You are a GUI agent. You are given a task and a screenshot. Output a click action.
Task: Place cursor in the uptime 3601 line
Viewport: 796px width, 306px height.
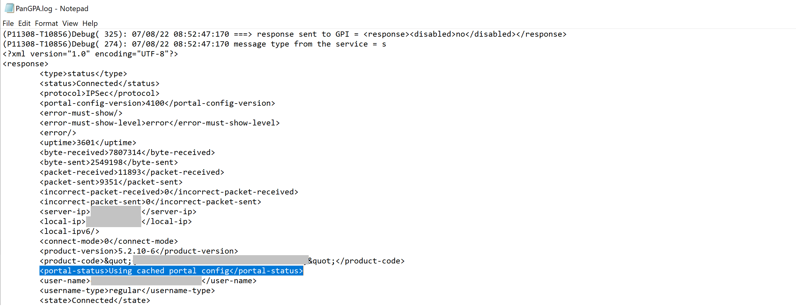88,142
